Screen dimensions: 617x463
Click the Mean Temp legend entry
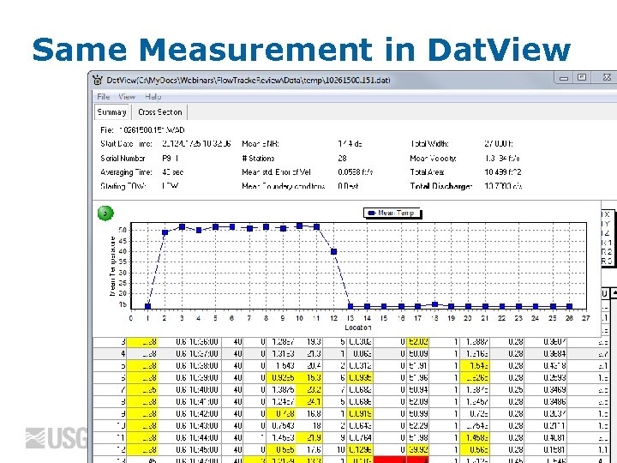click(x=392, y=213)
